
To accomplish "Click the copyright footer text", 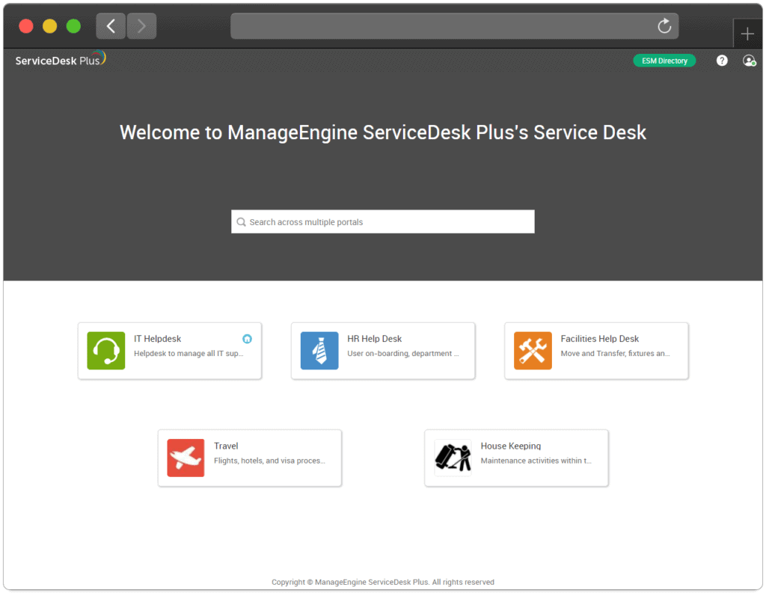I will (x=382, y=582).
